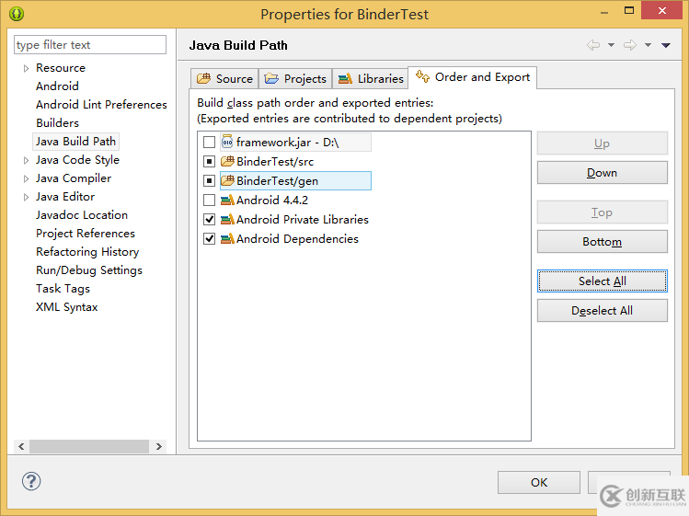Screen dimensions: 689x516
Task: Click the Android Private Libraries icon
Action: [x=227, y=219]
